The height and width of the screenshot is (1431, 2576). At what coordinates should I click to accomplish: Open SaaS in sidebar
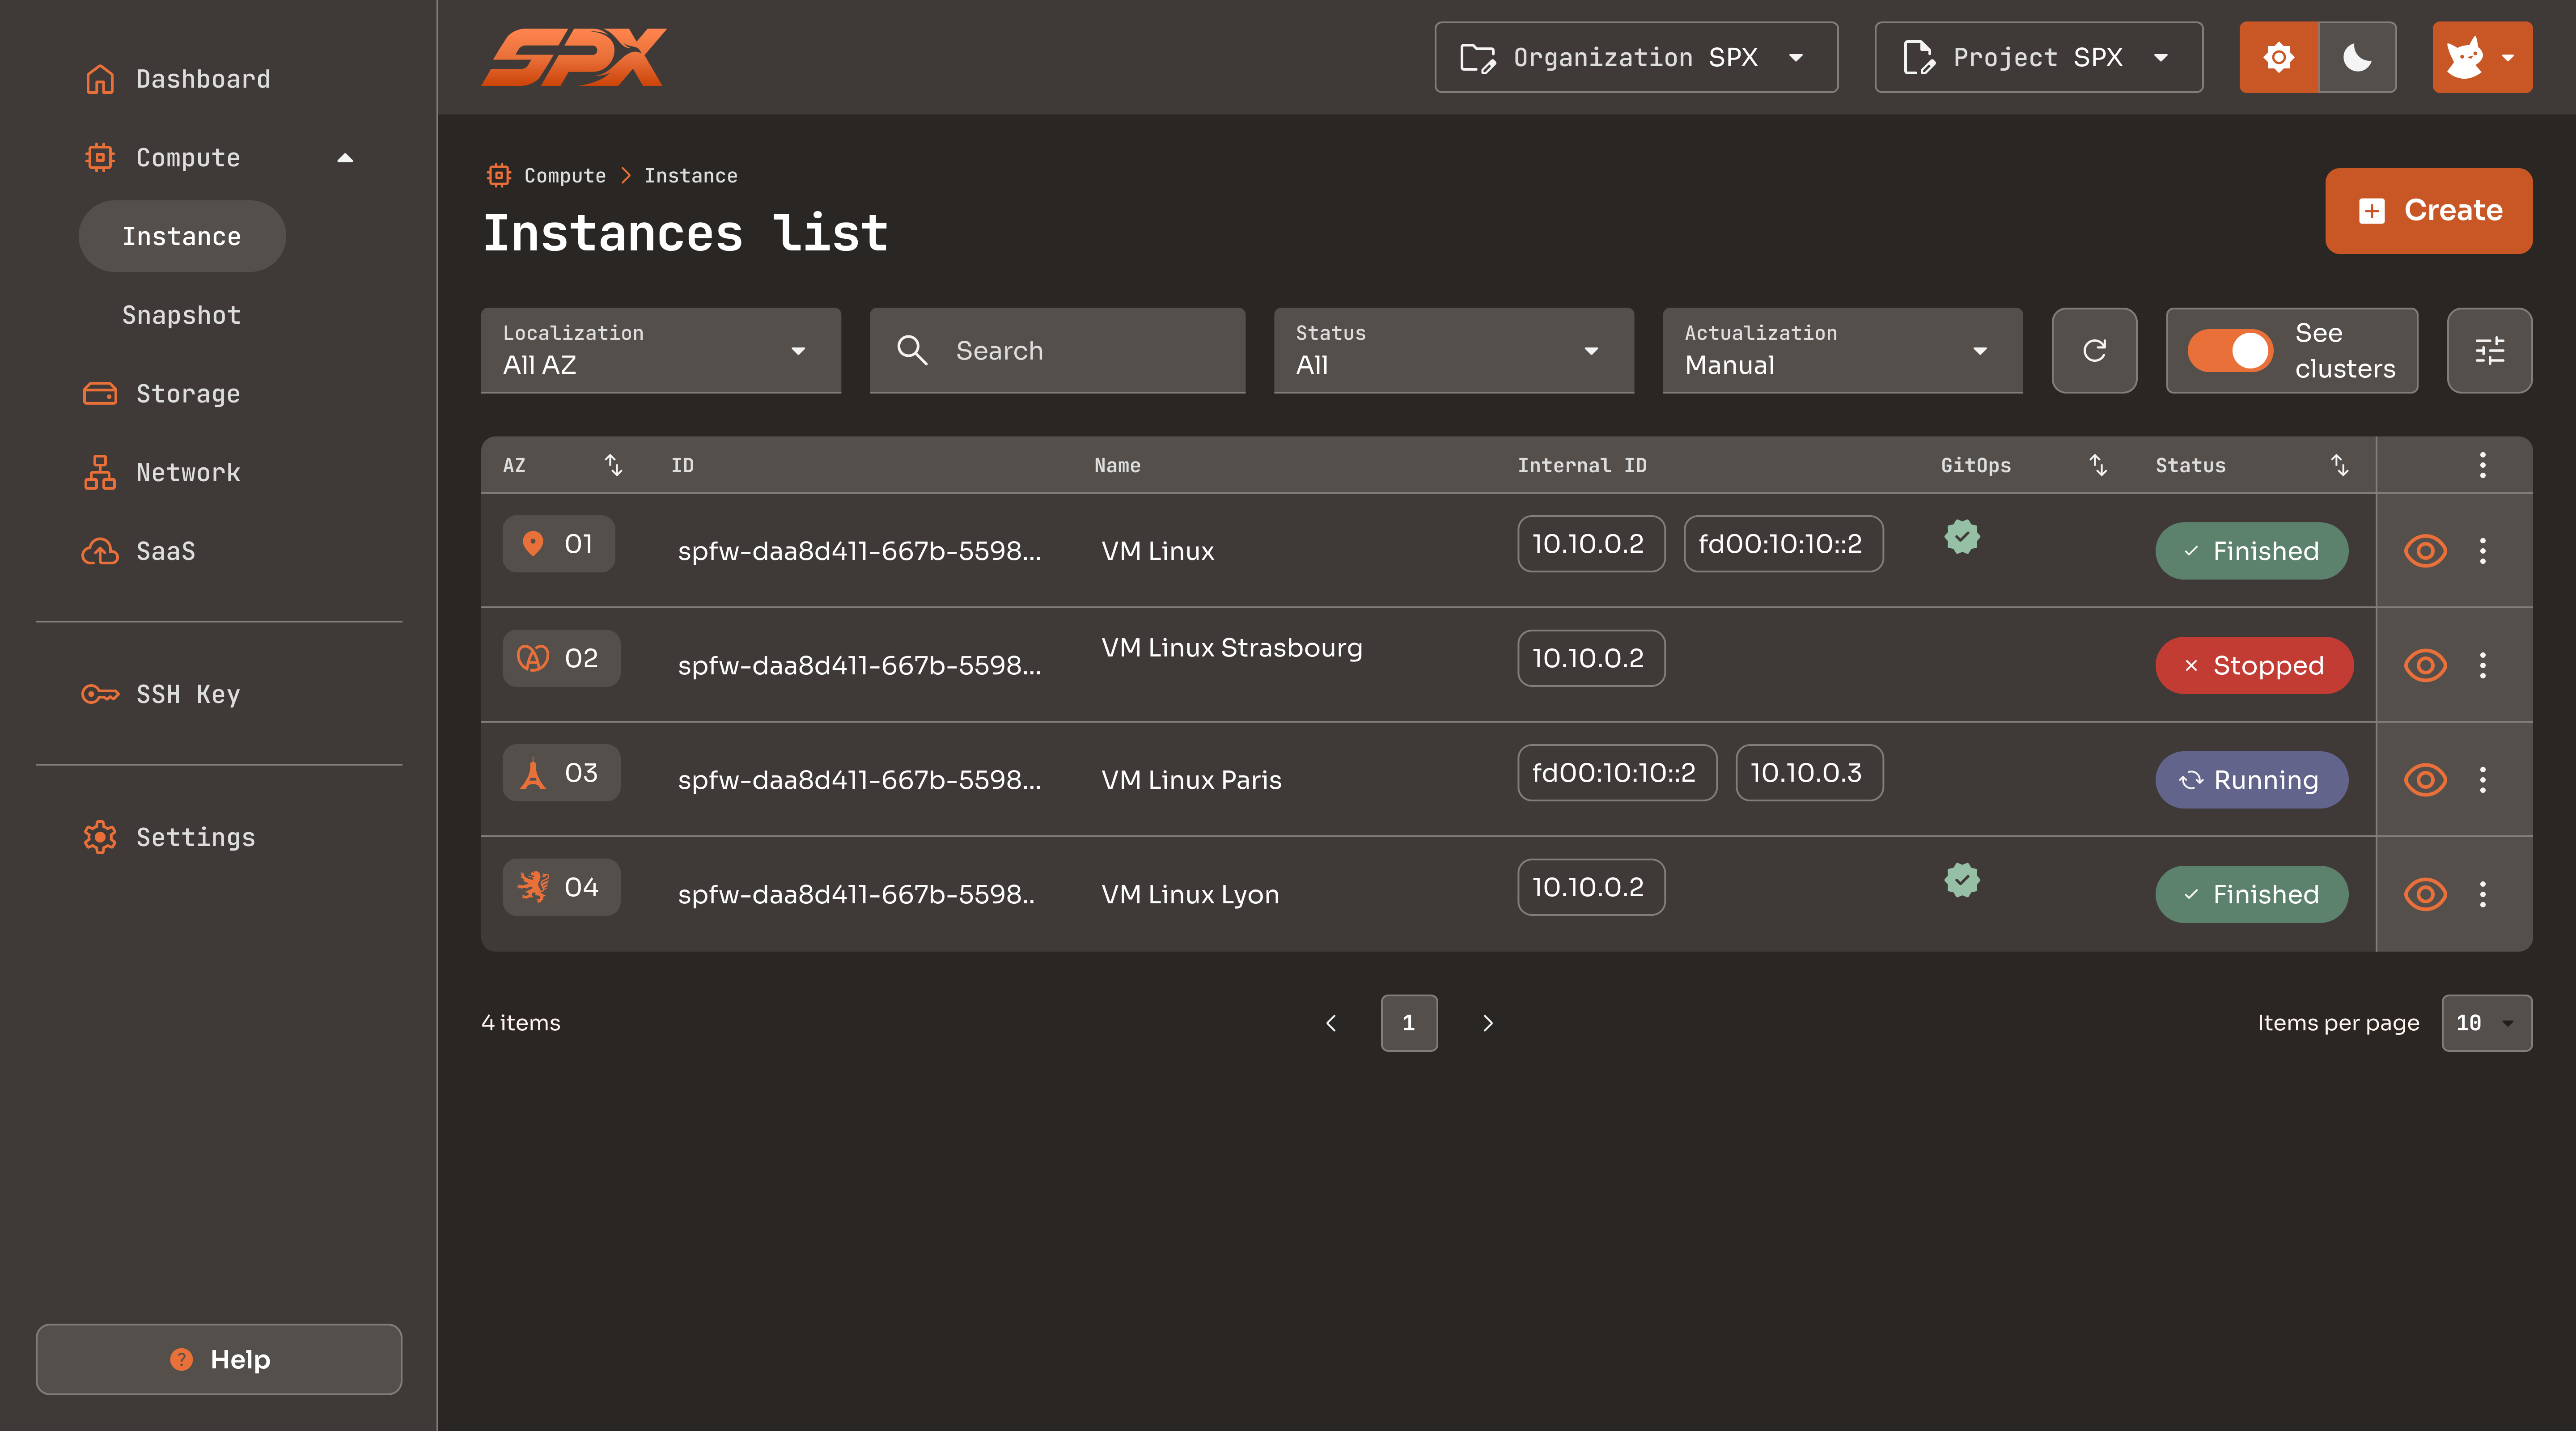[166, 551]
